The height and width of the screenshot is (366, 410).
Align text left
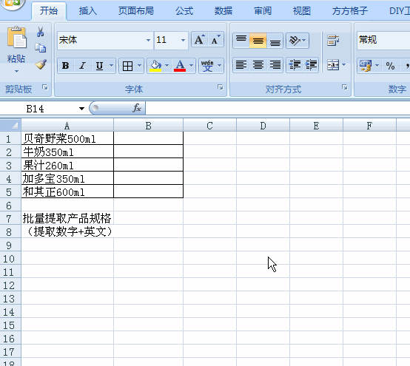tap(241, 65)
